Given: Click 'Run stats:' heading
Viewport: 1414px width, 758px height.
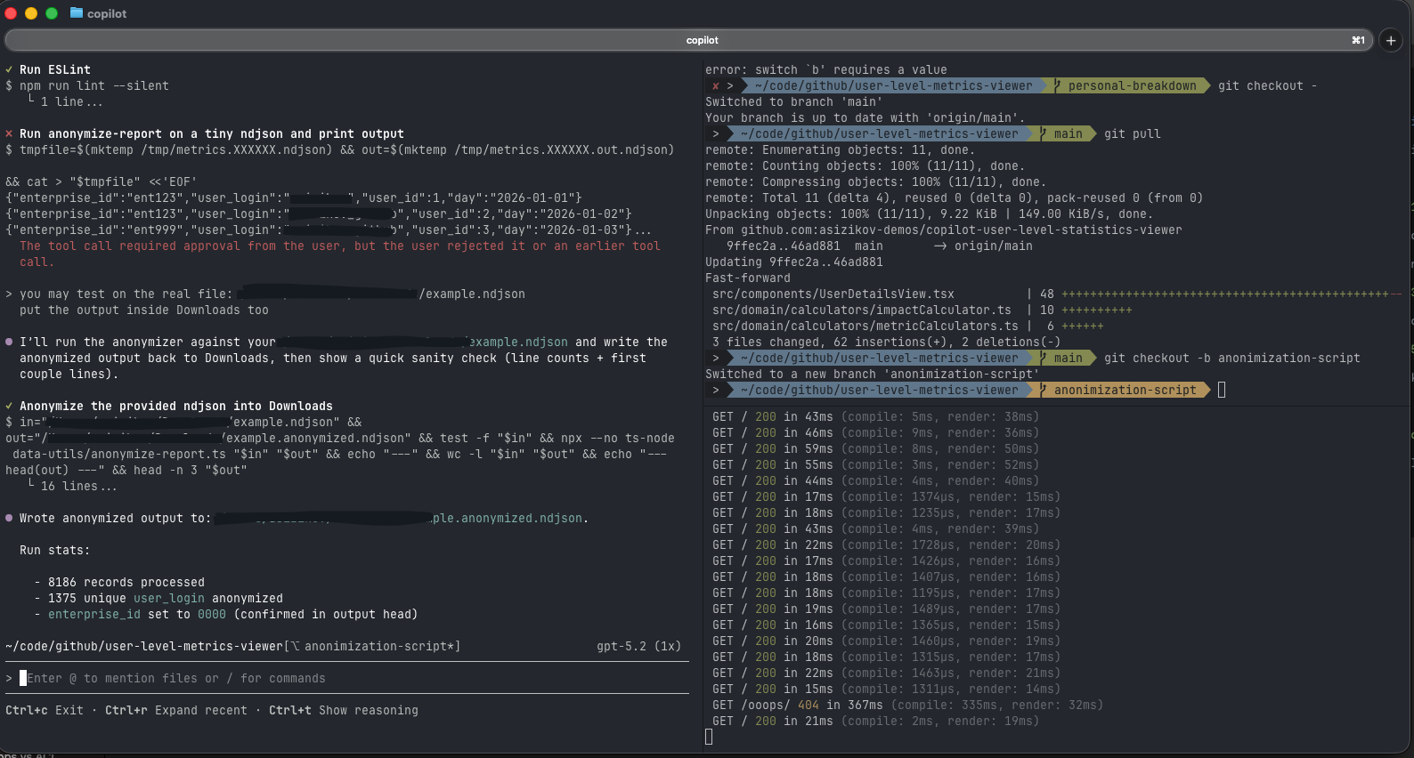Looking at the screenshot, I should point(55,550).
